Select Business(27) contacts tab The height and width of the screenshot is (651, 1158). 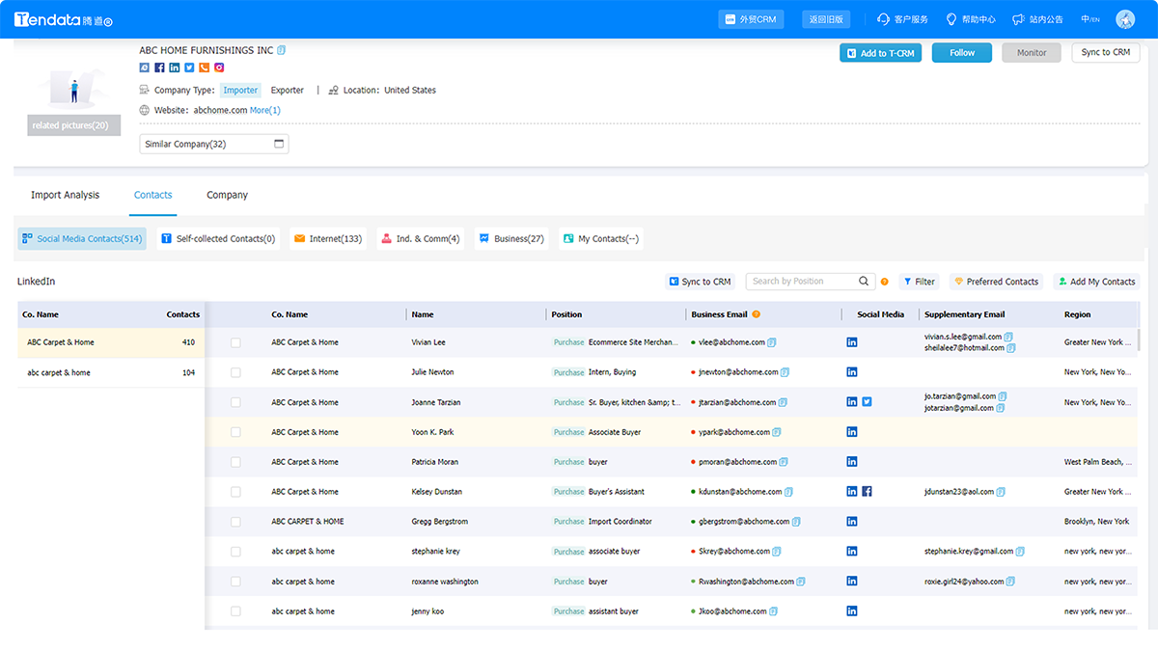pos(511,238)
